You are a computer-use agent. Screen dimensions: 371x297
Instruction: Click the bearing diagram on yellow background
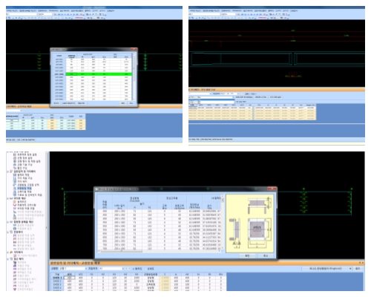(250, 223)
